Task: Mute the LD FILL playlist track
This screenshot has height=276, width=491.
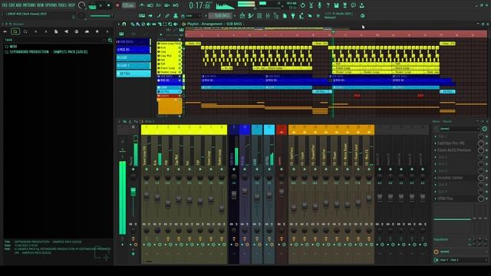Action: (180, 92)
